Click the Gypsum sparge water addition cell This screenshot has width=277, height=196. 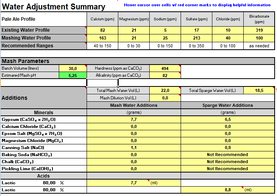click(227, 120)
